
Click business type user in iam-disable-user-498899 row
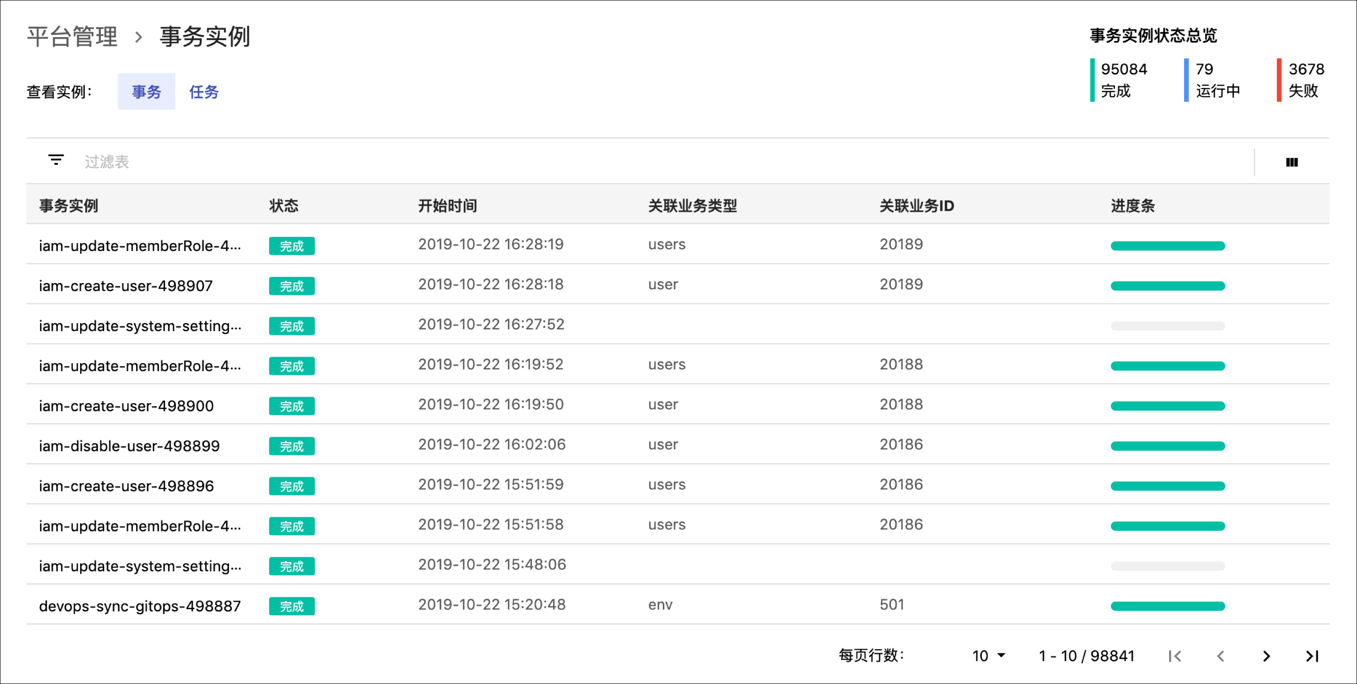point(662,445)
